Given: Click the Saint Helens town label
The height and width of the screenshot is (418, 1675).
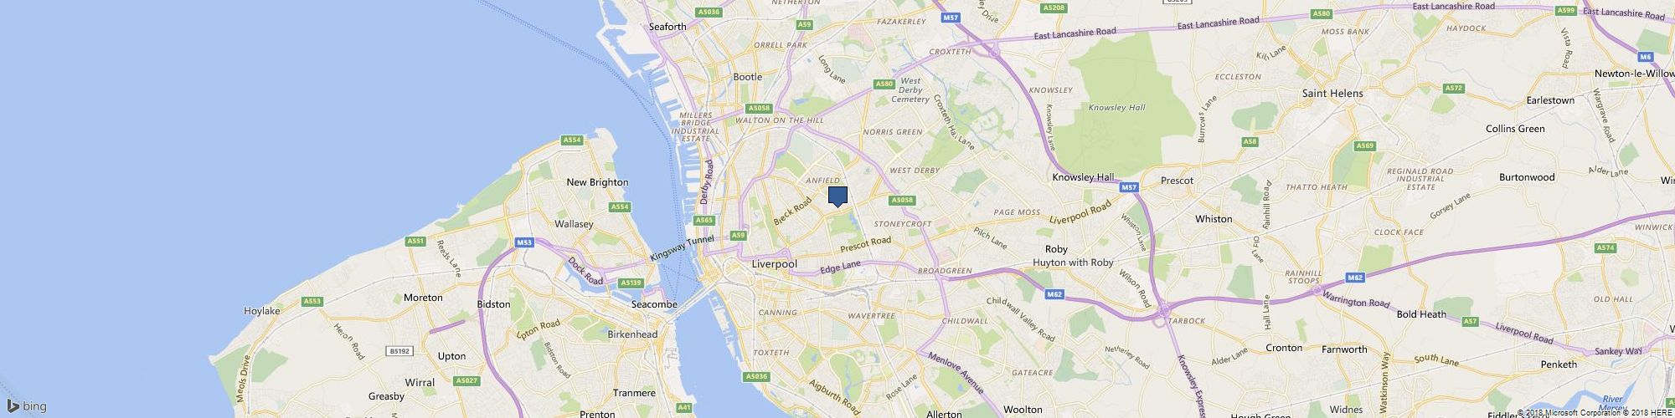Looking at the screenshot, I should pos(1332,94).
